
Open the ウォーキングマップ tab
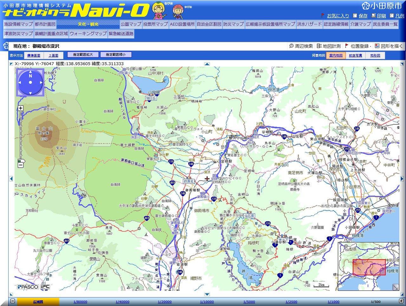coord(88,34)
